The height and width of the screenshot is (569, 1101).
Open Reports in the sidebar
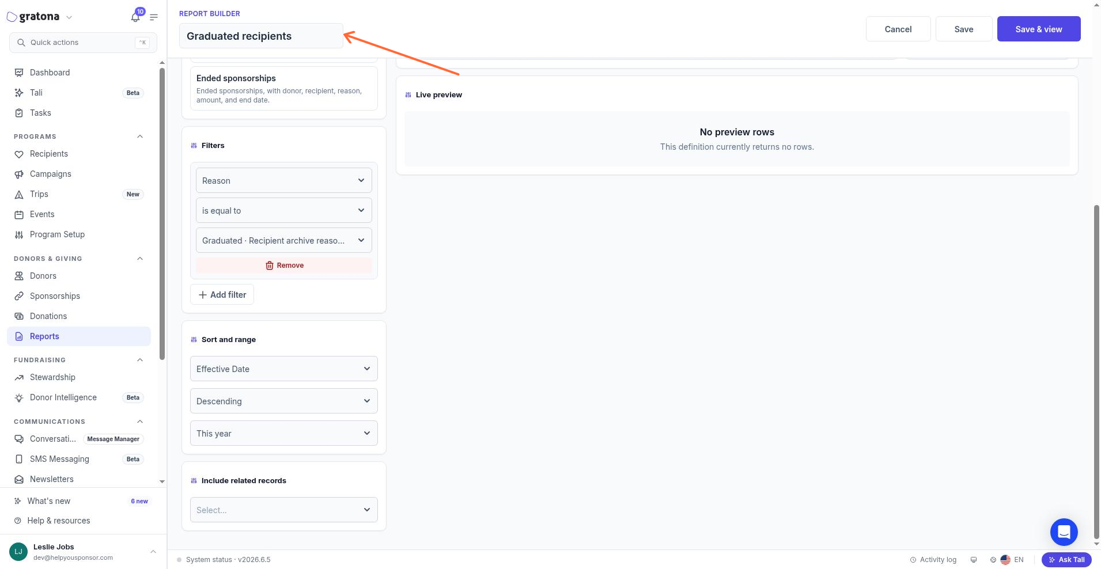coord(79,336)
